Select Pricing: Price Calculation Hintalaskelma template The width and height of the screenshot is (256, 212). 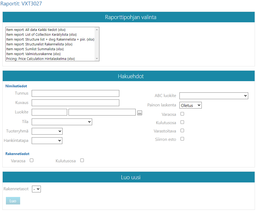40,59
